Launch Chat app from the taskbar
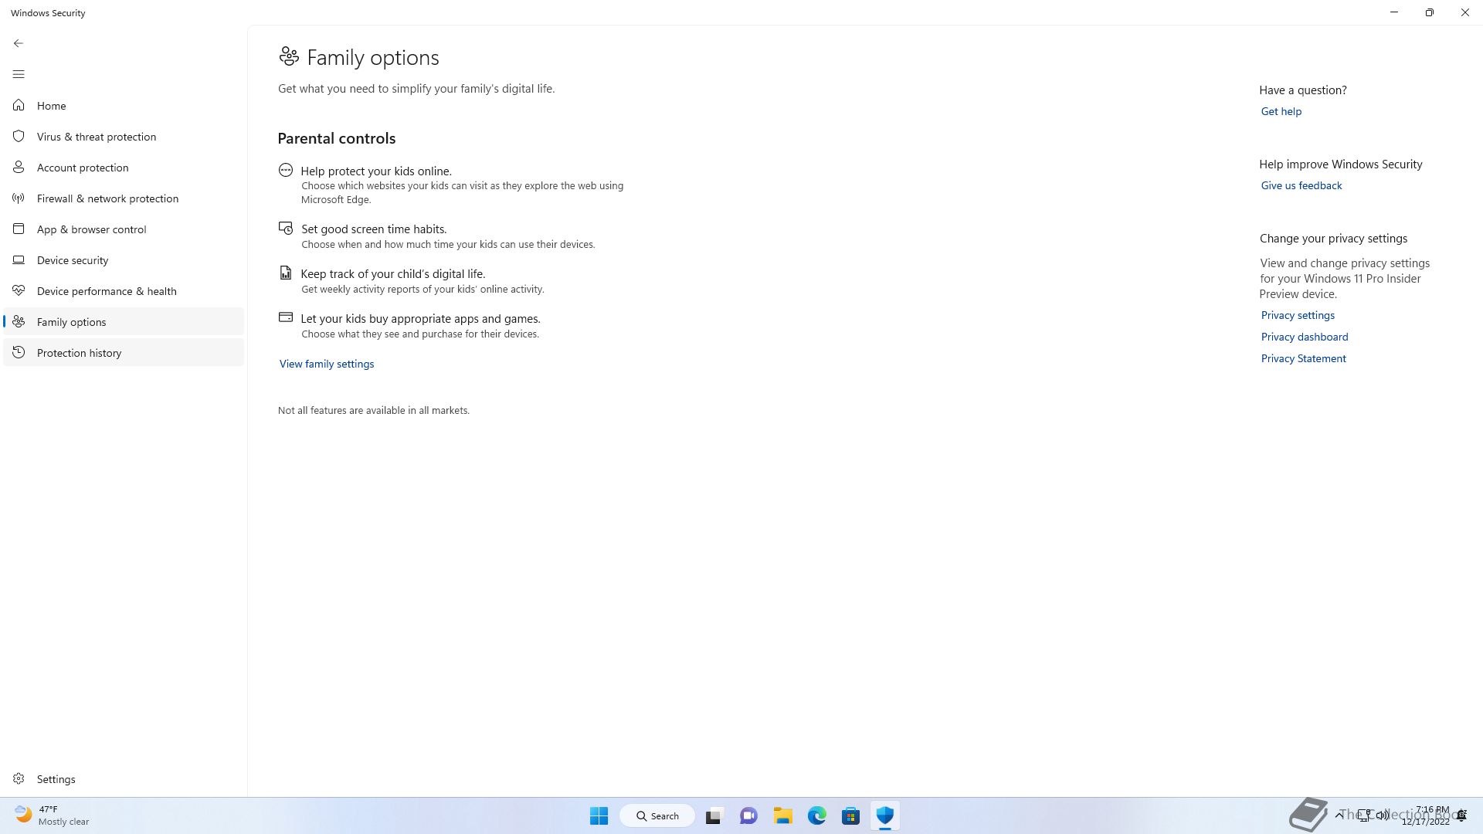This screenshot has width=1483, height=834. [x=748, y=815]
